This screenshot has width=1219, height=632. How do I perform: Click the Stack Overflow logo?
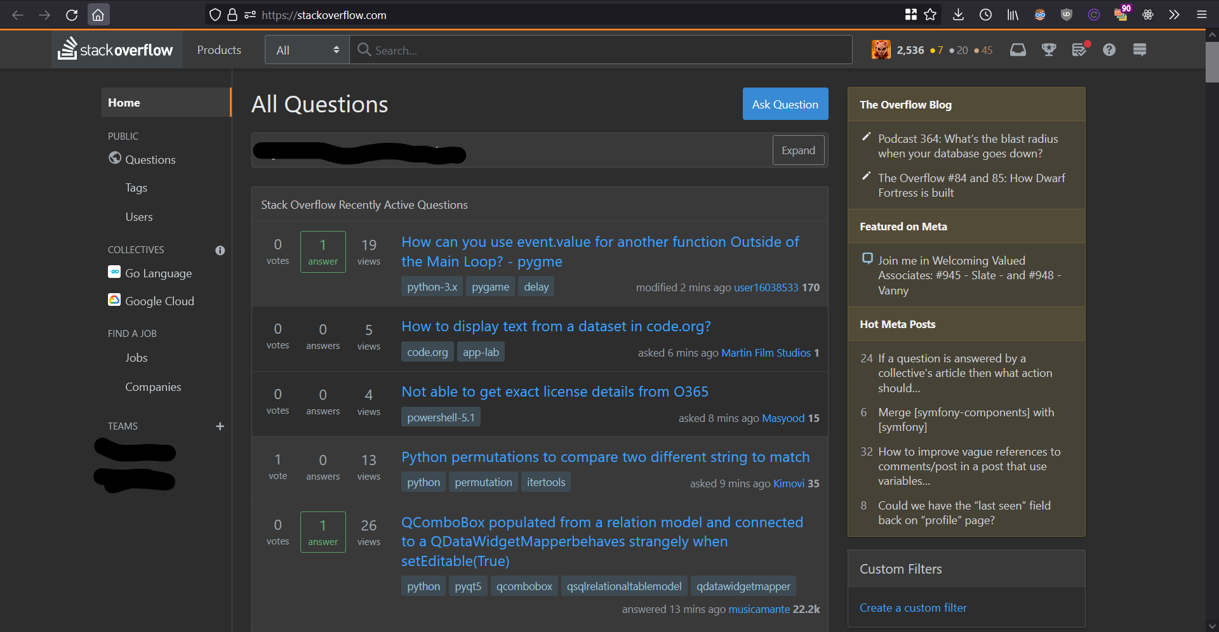click(116, 49)
